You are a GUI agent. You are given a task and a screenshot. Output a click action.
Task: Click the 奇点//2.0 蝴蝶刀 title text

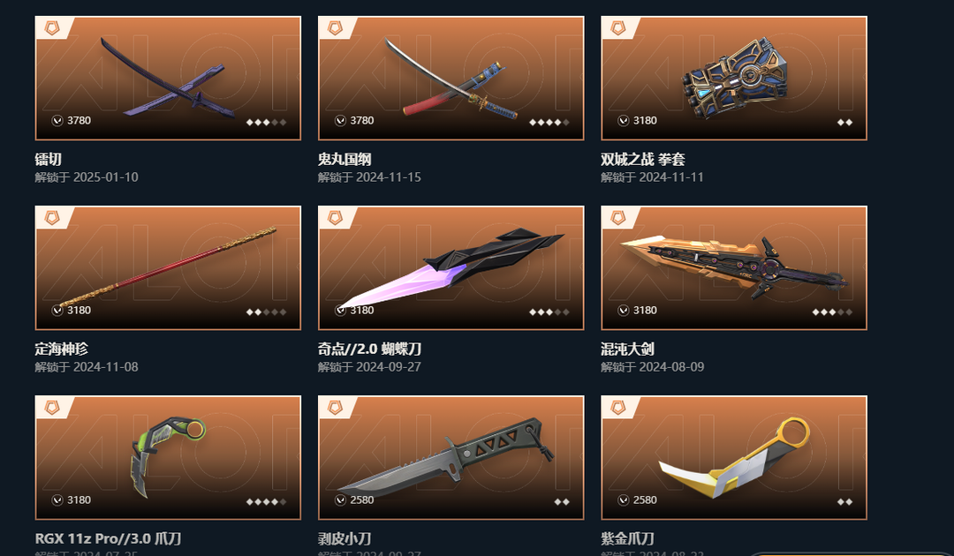369,349
